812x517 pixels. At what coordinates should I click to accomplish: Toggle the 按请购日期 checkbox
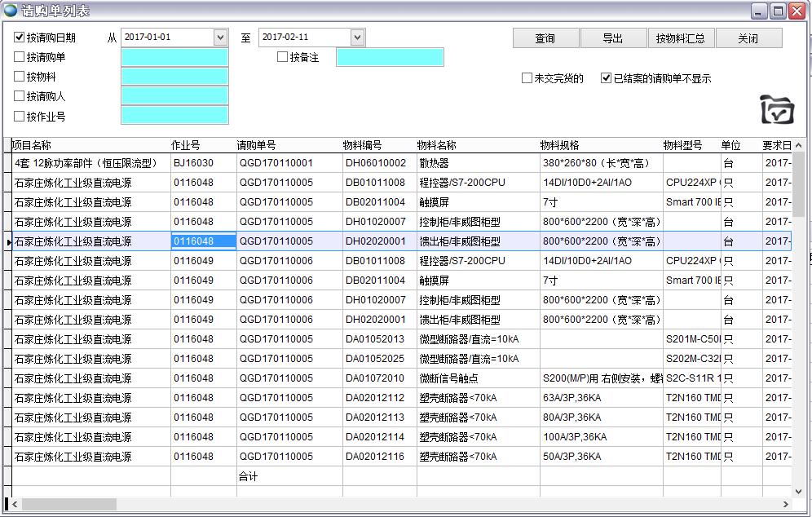click(20, 38)
